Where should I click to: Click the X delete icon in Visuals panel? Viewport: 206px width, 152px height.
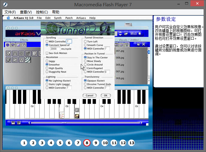coord(144,44)
